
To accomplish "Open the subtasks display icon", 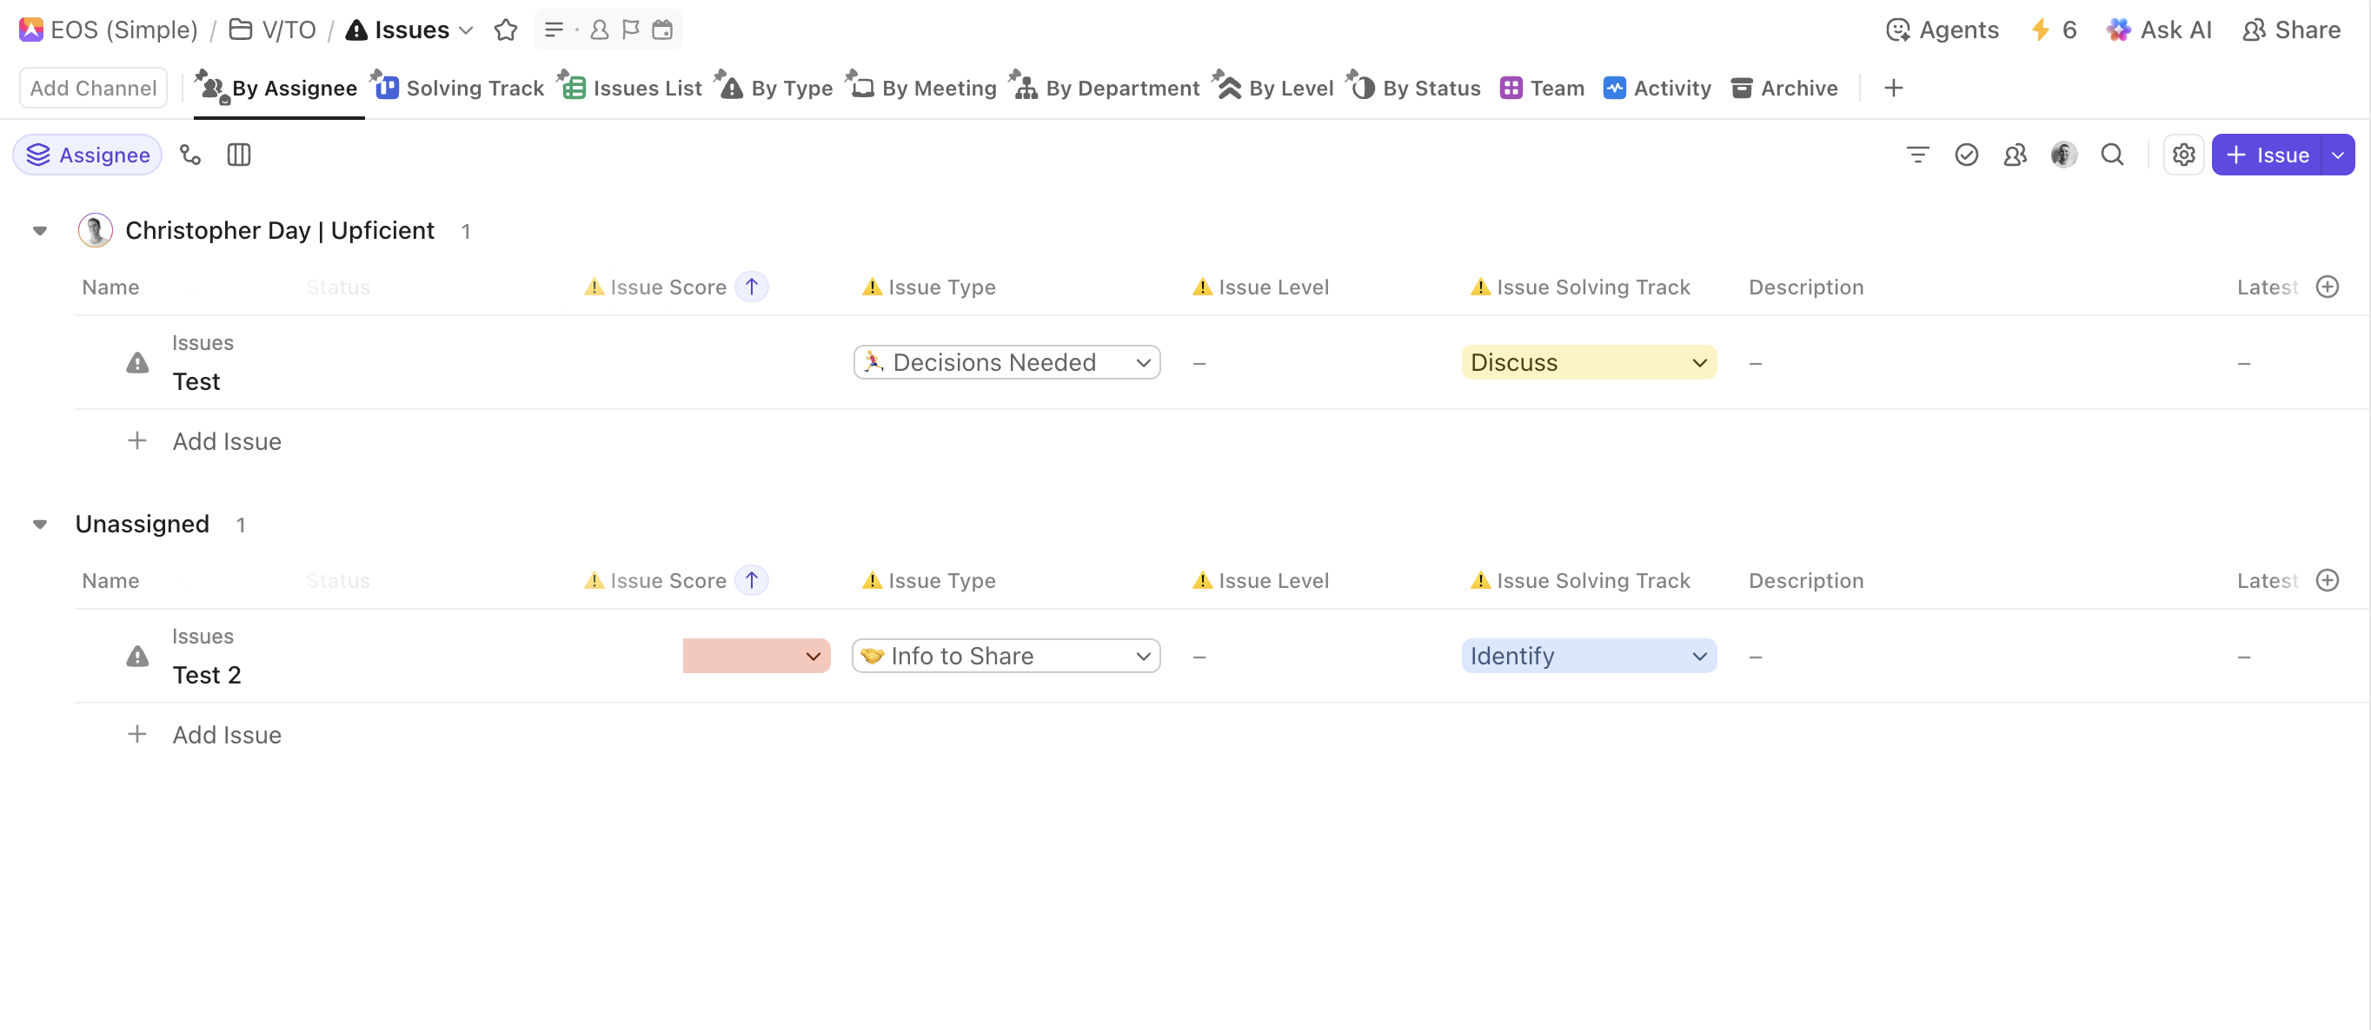I will tap(190, 155).
